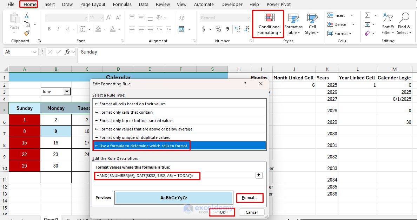Expand the Name Box dropdown arrow
Viewport: 417px width, 220px height.
pyautogui.click(x=34, y=52)
